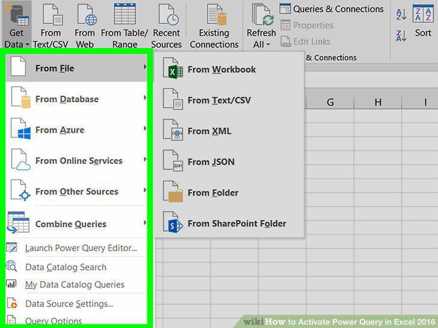This screenshot has width=438, height=328.
Task: Choose From Table/Range in the ribbon
Action: click(125, 25)
